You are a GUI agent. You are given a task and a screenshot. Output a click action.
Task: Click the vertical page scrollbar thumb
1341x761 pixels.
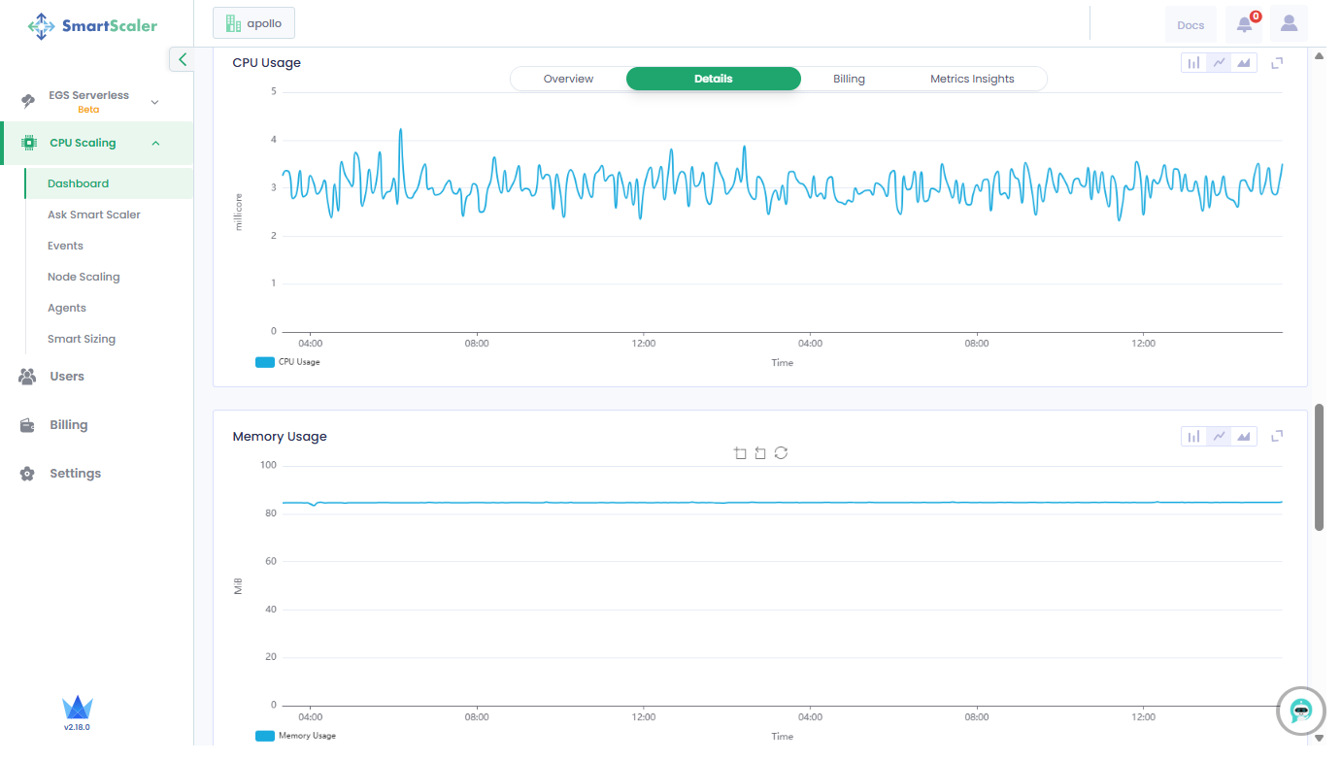[x=1319, y=467]
